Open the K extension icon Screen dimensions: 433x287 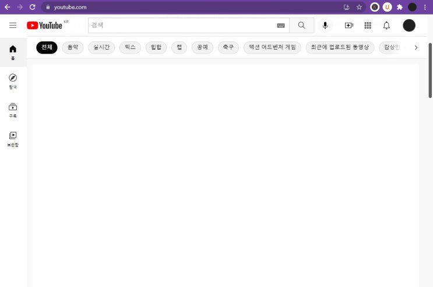tap(375, 7)
